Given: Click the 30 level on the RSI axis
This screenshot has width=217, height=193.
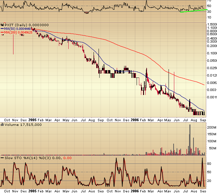Looking at the screenshot, I should [209, 12].
